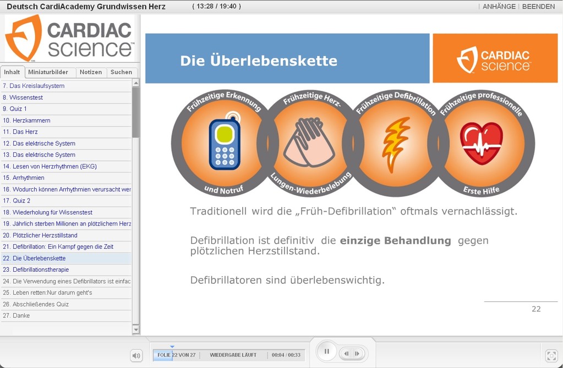
Task: Open slide 24. Die Verwendung eines Defibrillators
Action: click(x=66, y=281)
